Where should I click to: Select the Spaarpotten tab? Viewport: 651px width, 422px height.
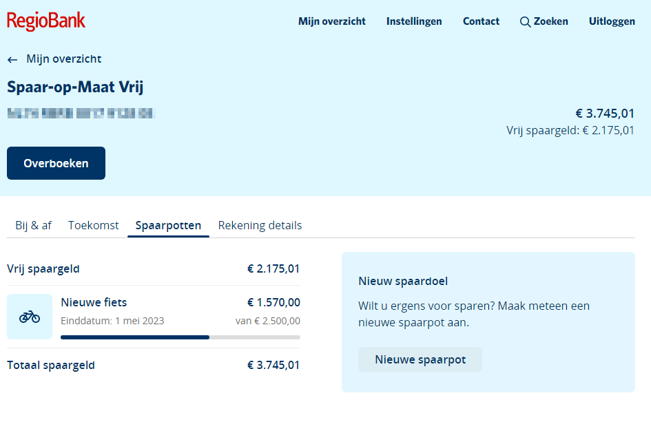coord(168,225)
